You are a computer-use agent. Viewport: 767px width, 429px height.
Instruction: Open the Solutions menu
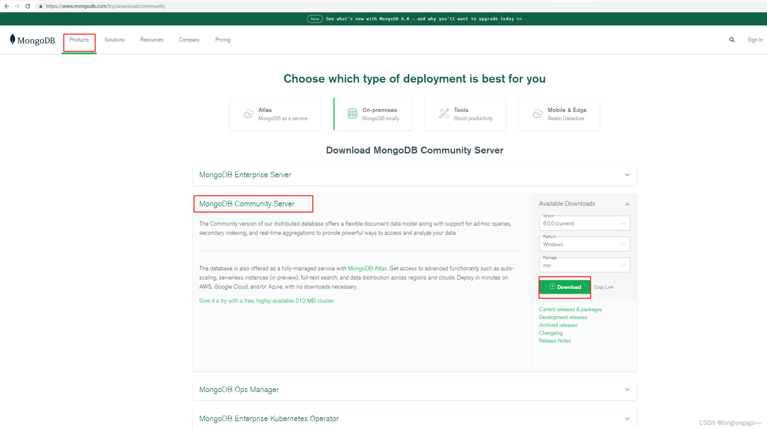click(x=115, y=40)
